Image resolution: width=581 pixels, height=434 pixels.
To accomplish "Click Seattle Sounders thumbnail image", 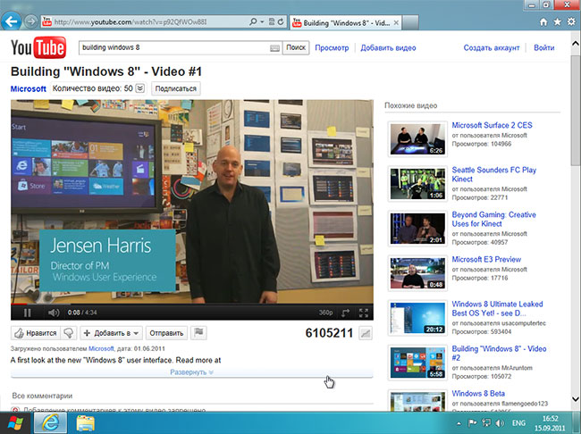I will click(x=417, y=184).
